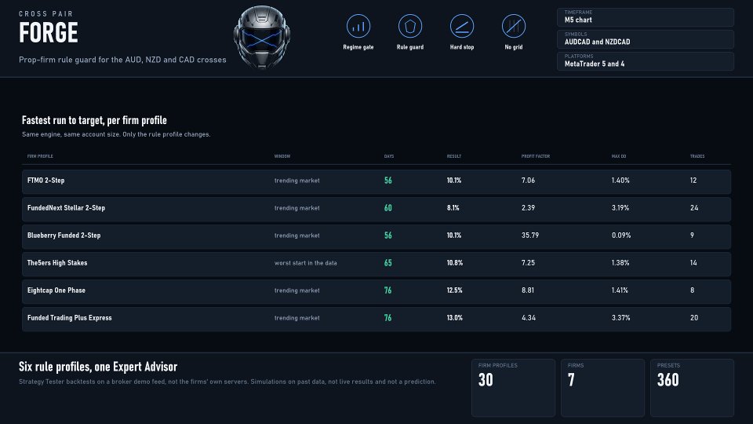Screen dimensions: 753x424
Task: Click trades count 12 in FTMO row
Action: (x=693, y=181)
